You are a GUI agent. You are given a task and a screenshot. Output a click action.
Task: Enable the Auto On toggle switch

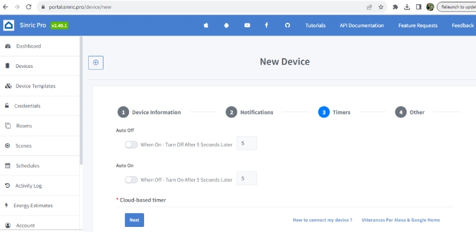(x=131, y=180)
